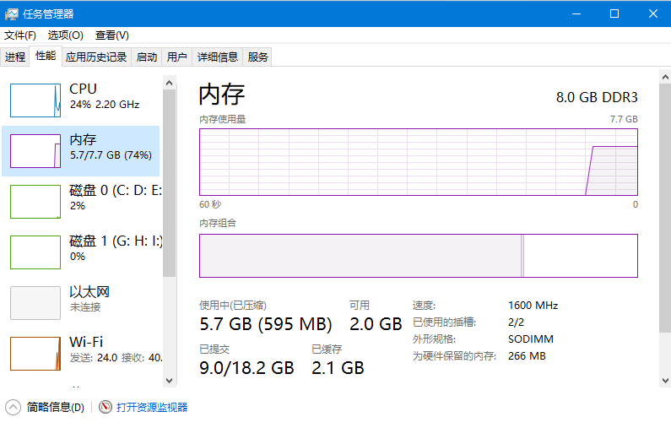The width and height of the screenshot is (671, 428).
Task: Open the 选项(O) menu
Action: pyautogui.click(x=65, y=35)
